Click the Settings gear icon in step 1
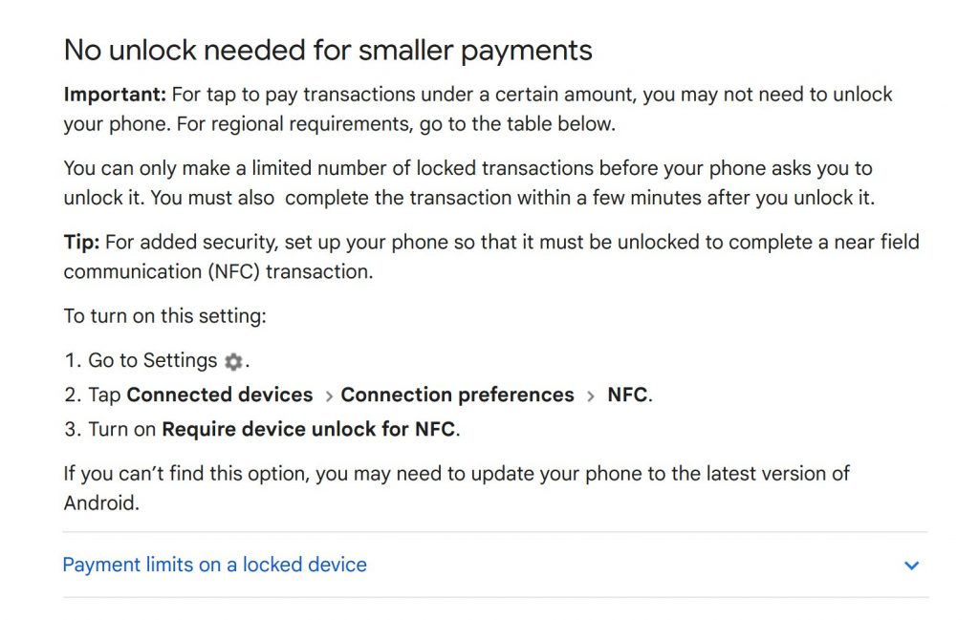This screenshot has height=620, width=979. pyautogui.click(x=233, y=362)
